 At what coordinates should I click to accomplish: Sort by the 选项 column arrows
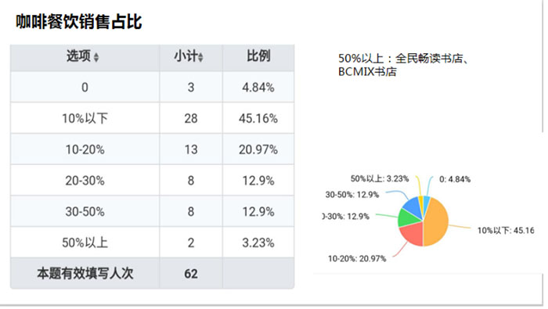(96, 57)
